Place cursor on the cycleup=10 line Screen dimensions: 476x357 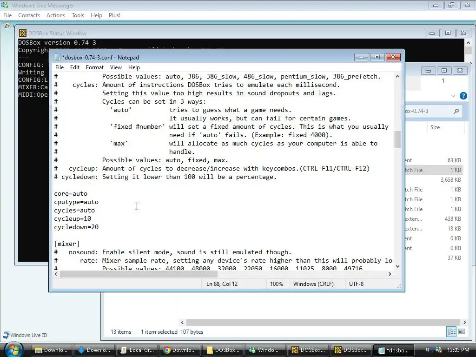[x=73, y=218]
